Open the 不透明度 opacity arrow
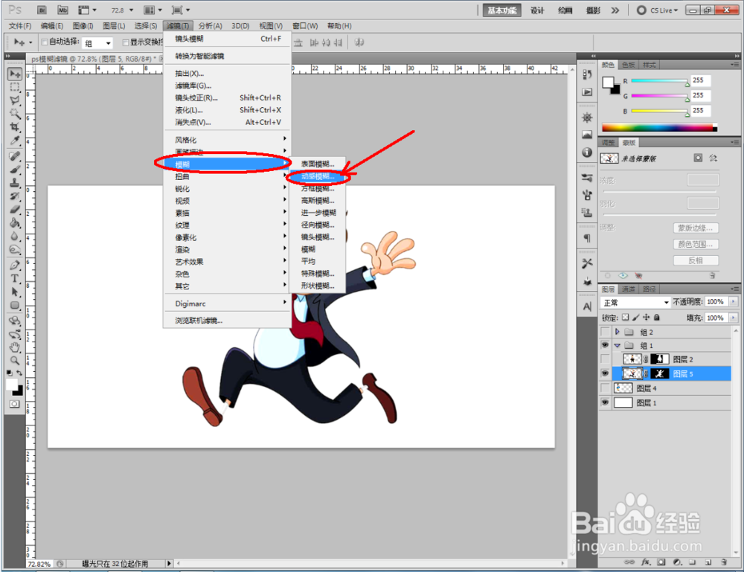 click(734, 302)
